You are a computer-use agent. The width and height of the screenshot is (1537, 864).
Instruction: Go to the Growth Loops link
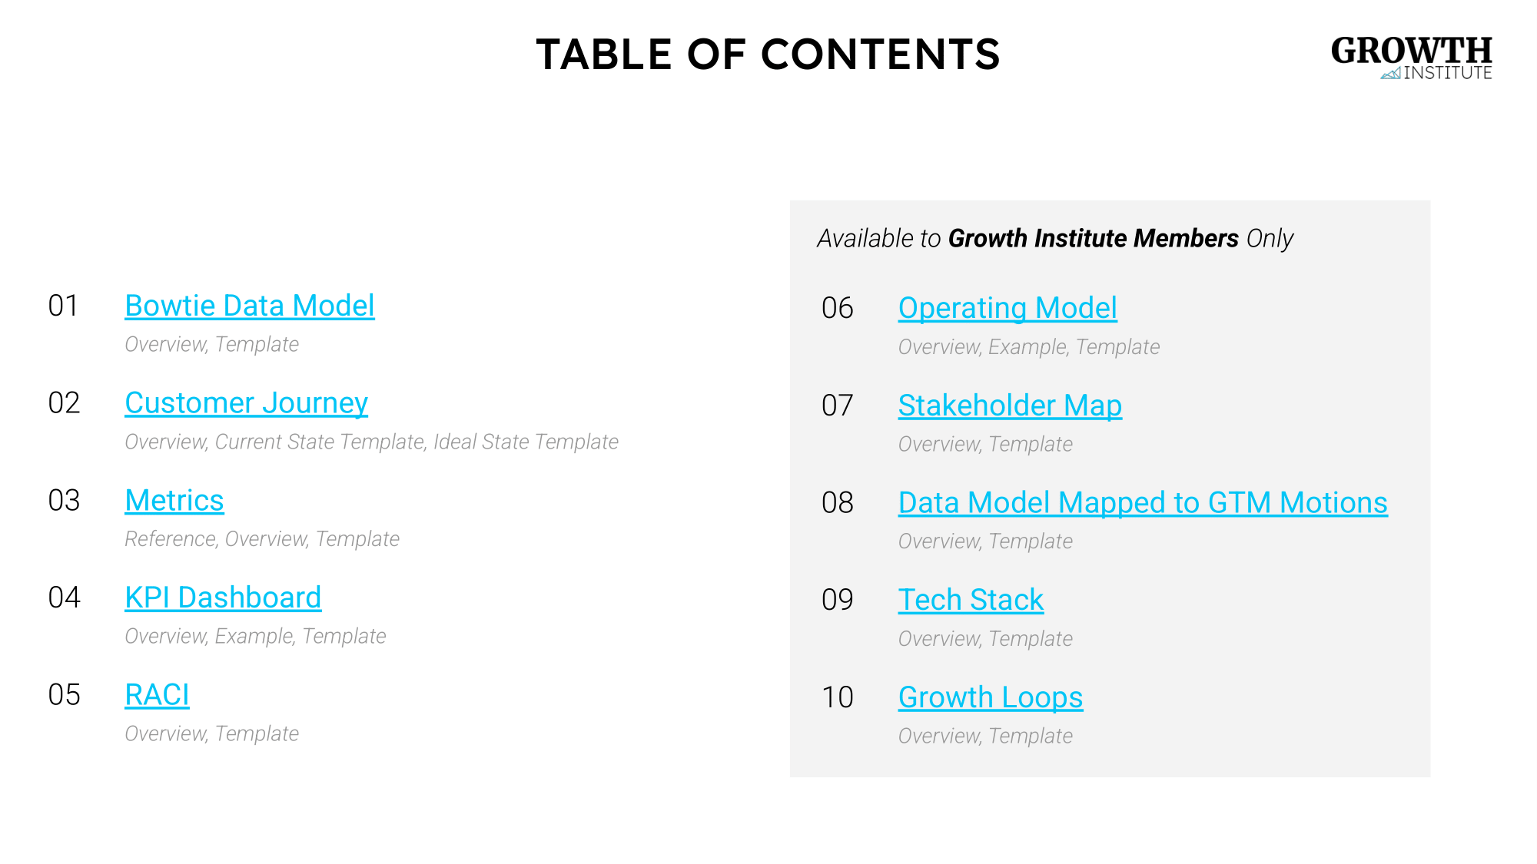click(x=990, y=697)
